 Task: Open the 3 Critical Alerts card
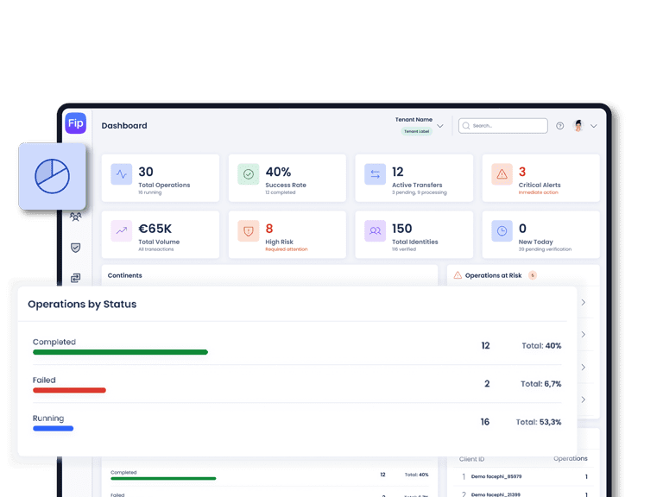tap(541, 178)
